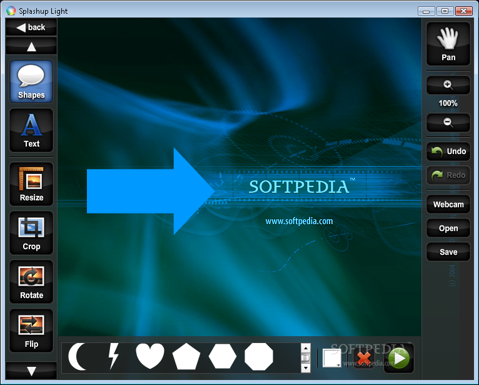Pick the octagon shape

(x=259, y=357)
